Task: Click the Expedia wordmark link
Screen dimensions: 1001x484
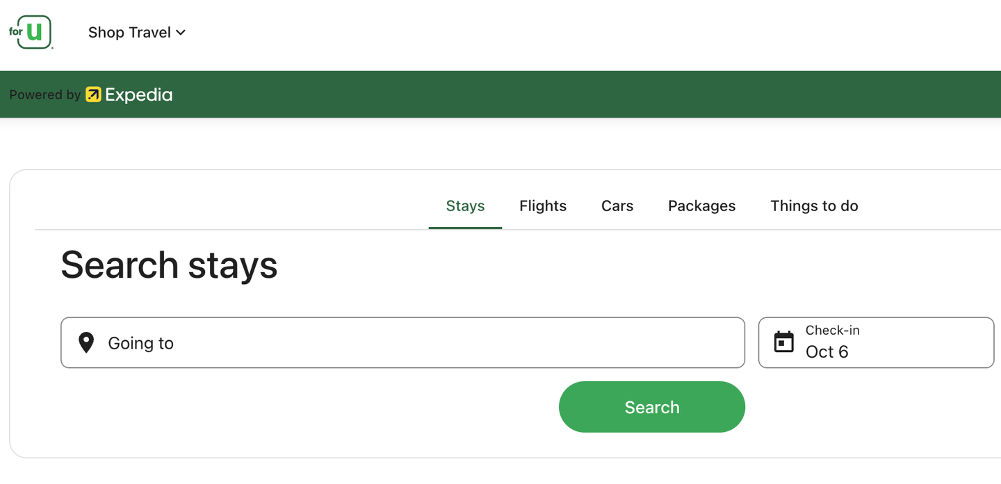Action: [139, 94]
